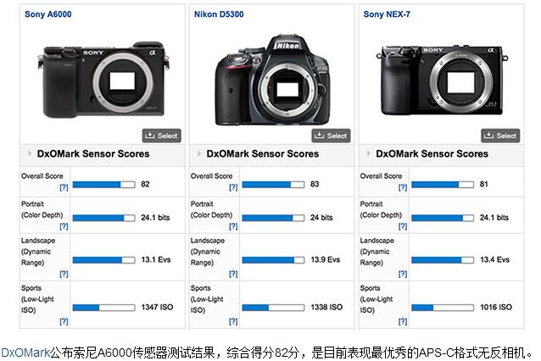Open the Nikon D5300 title link
The height and width of the screenshot is (361, 541).
pos(219,14)
